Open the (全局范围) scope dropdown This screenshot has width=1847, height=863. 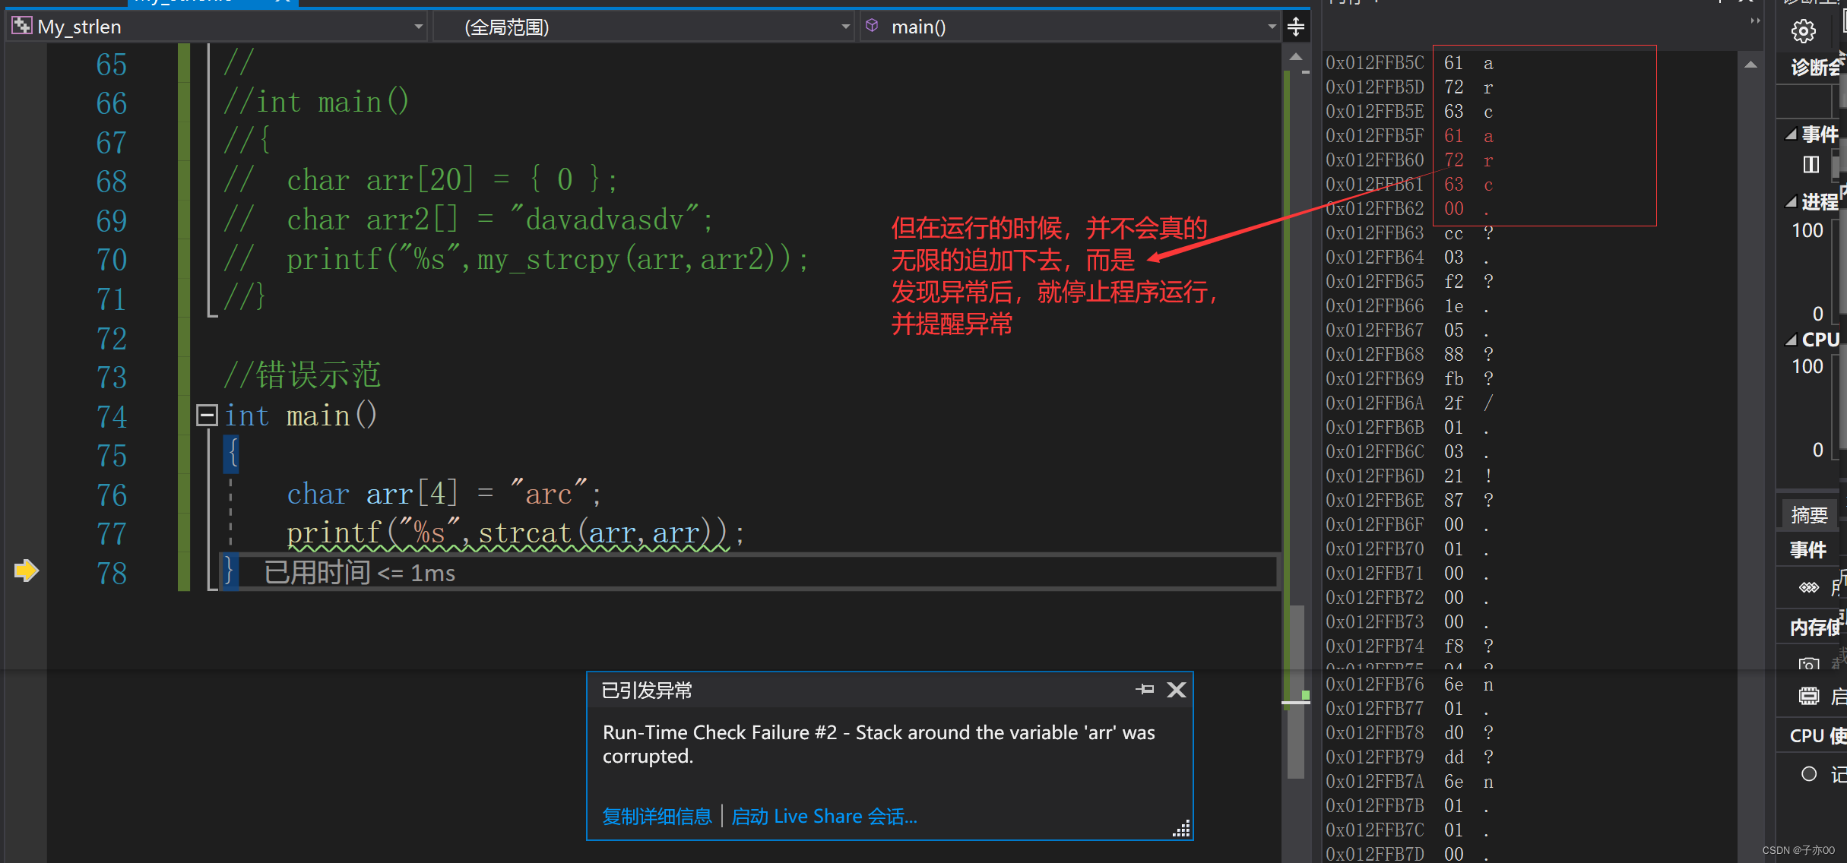845,27
